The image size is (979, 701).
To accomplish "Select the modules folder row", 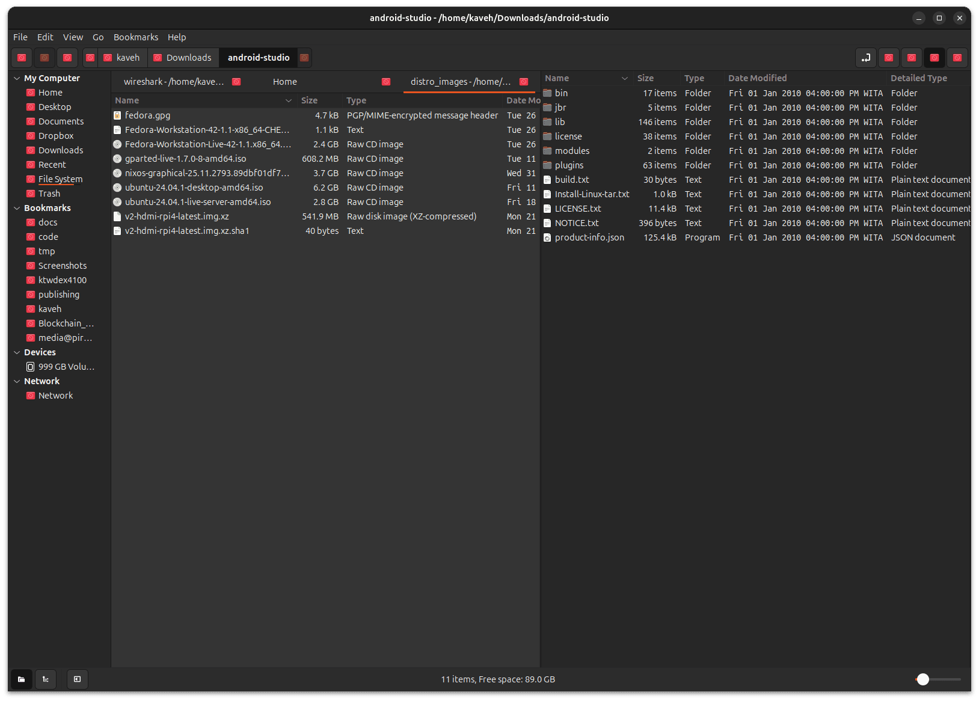I will tap(756, 151).
